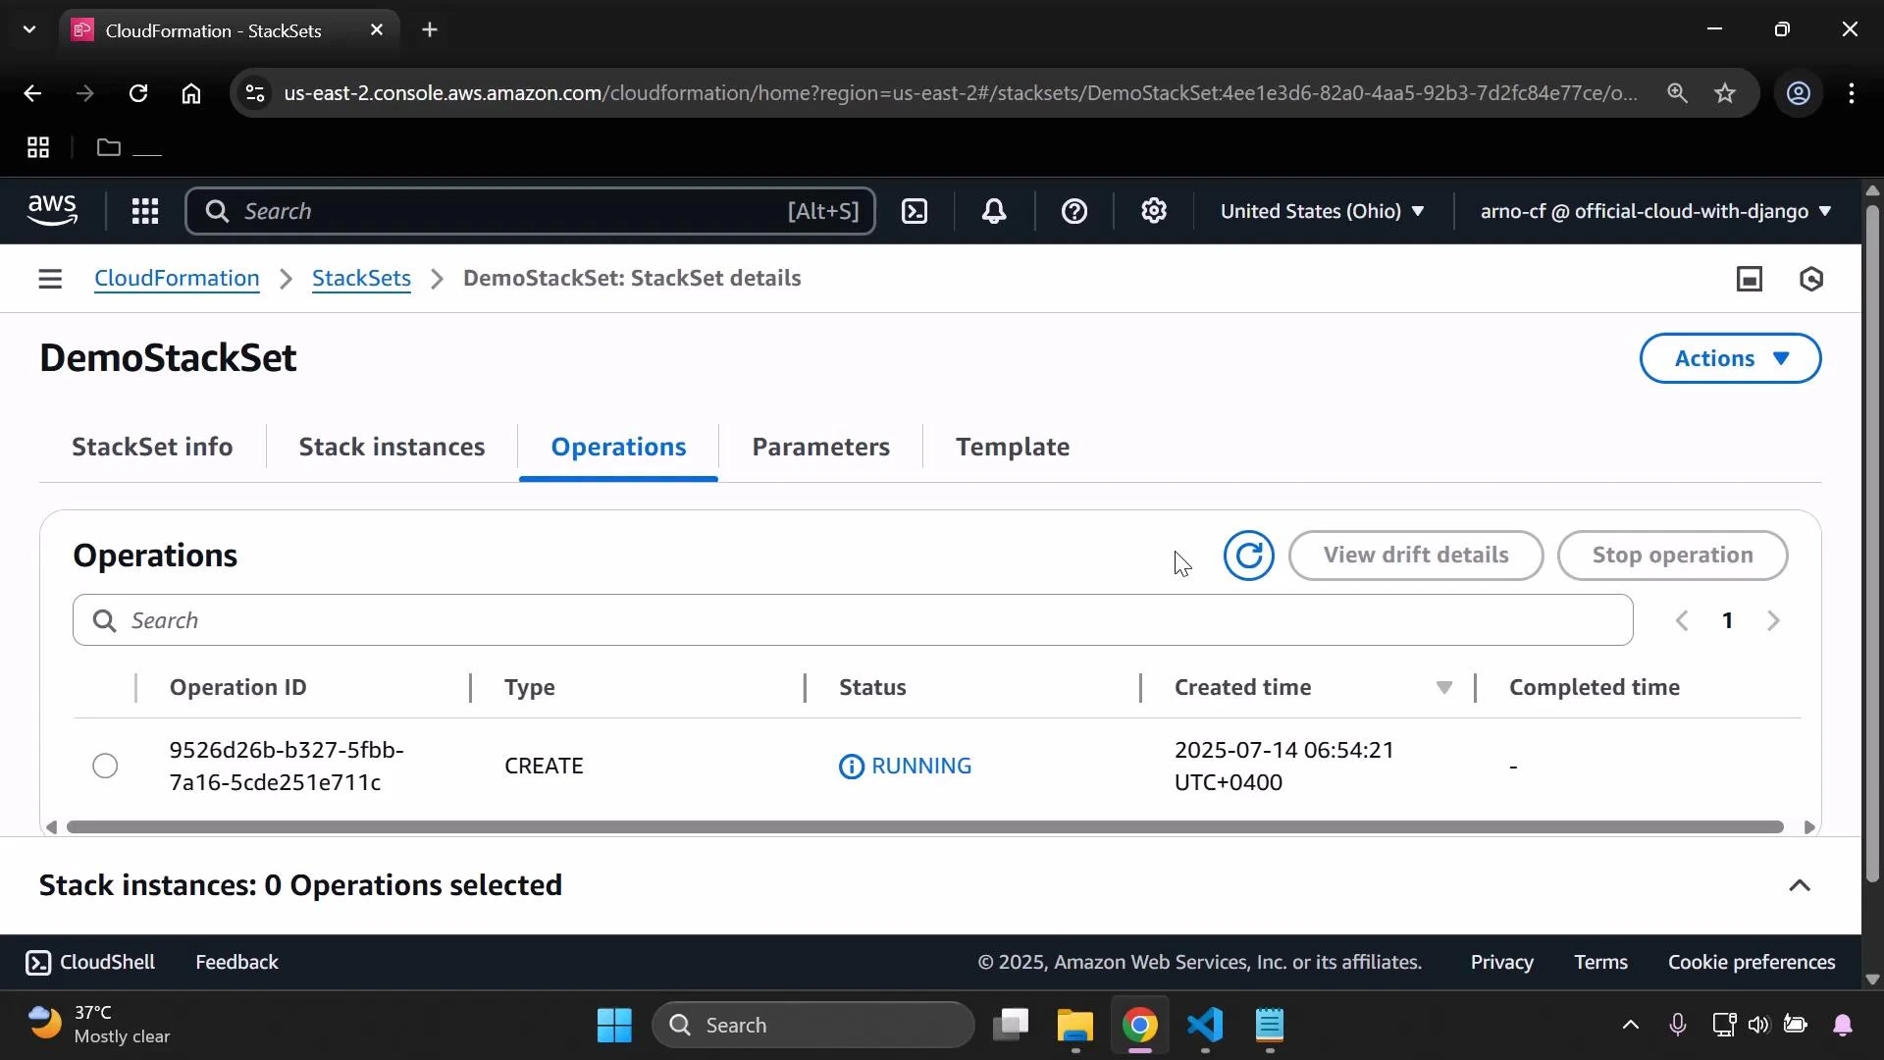The image size is (1884, 1060).
Task: Switch to the Stack instances tab
Action: 392,447
